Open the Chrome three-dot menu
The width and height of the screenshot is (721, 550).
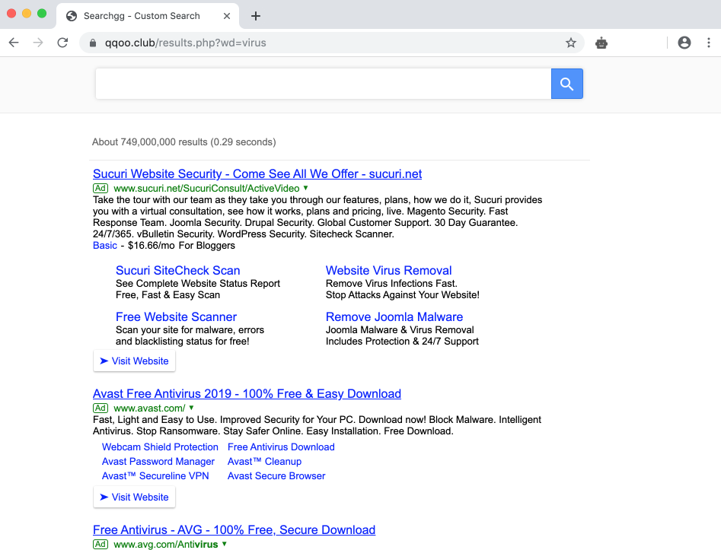pos(708,43)
